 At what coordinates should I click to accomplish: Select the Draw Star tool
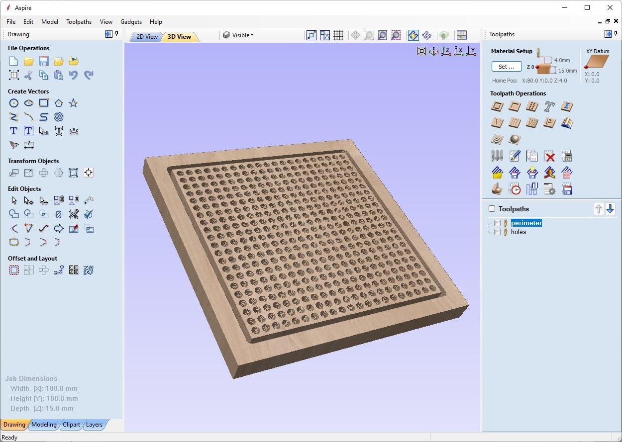pos(74,103)
